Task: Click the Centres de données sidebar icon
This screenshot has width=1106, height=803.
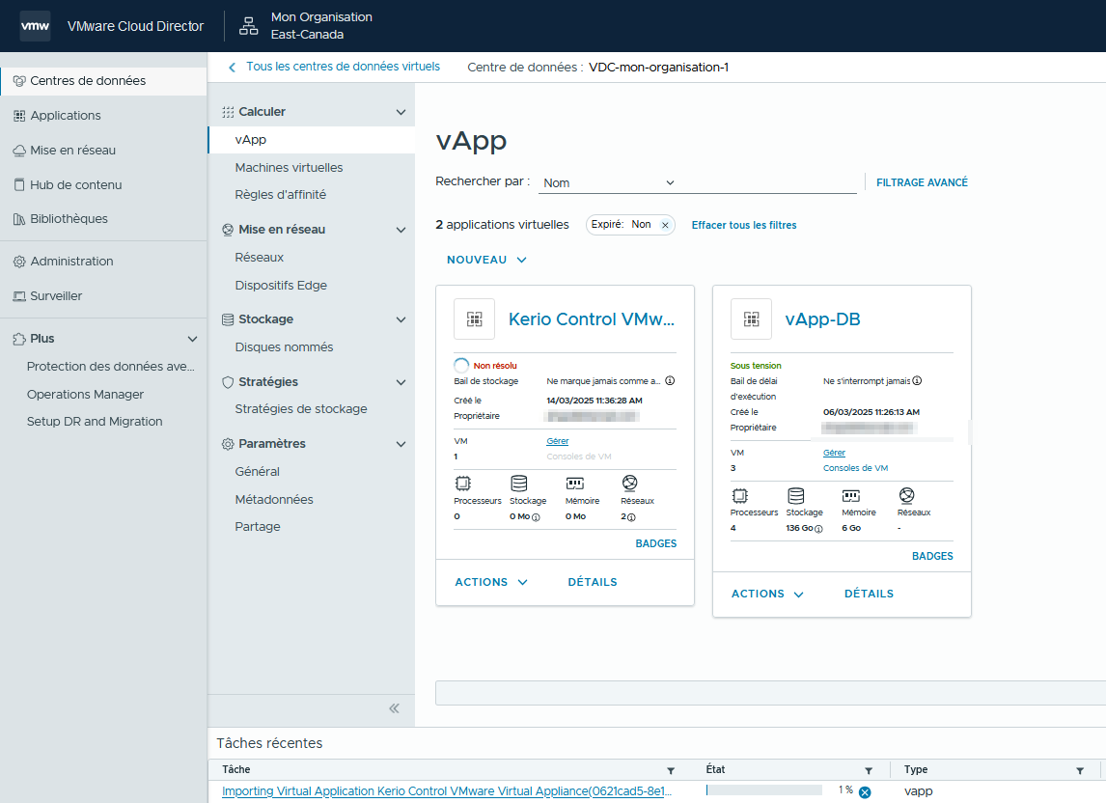Action: click(19, 81)
